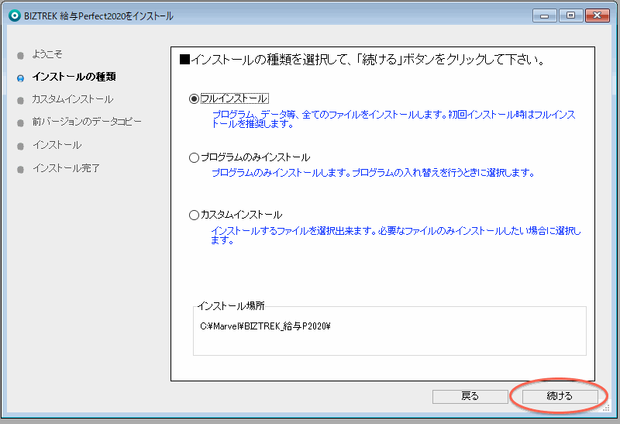The image size is (620, 424).
Task: Click the bullet beside カスタムインストール sidebar step
Action: 20,100
